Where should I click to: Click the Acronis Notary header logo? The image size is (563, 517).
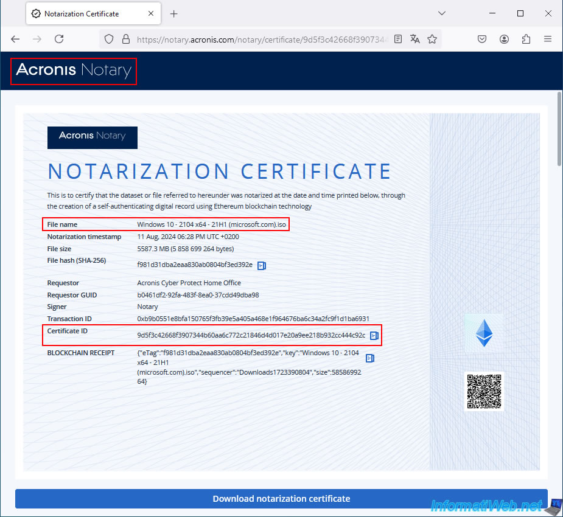tap(74, 70)
